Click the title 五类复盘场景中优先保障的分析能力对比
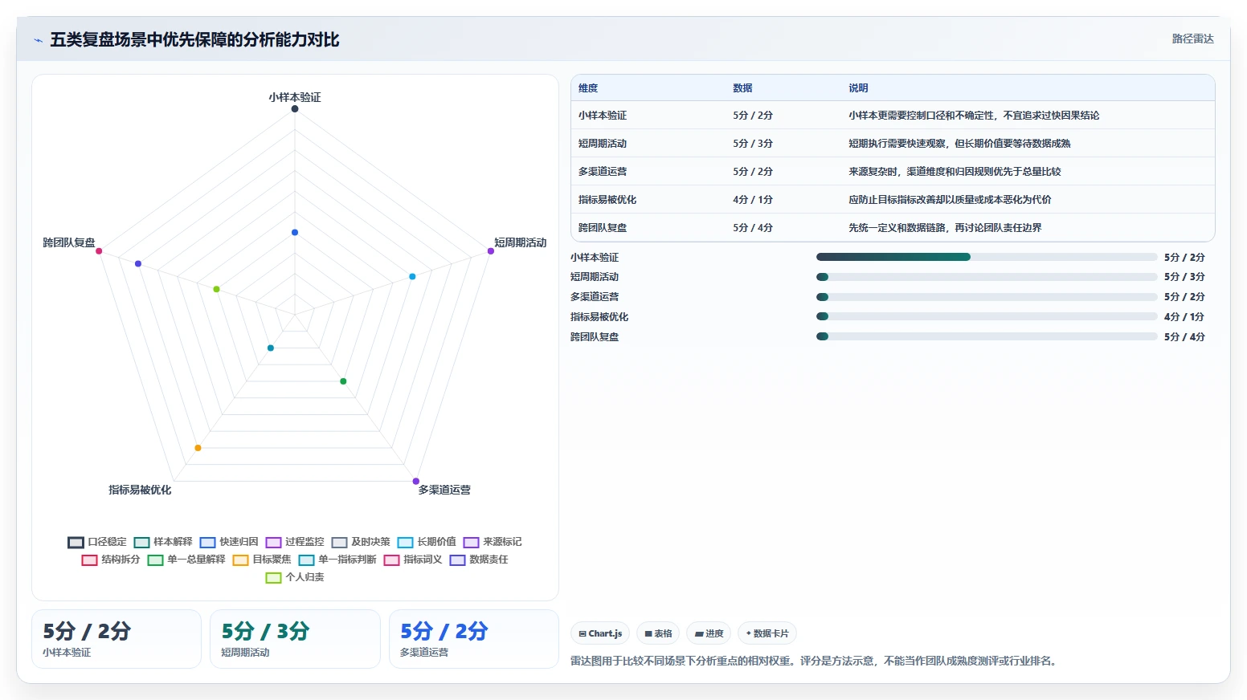Viewport: 1247px width, 700px height. [194, 40]
